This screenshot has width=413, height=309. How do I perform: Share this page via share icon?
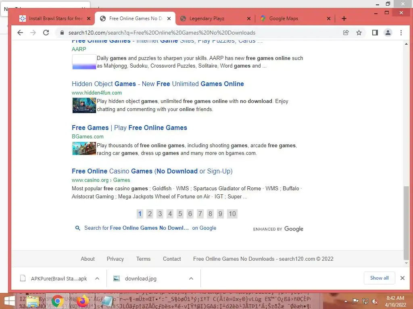click(346, 33)
